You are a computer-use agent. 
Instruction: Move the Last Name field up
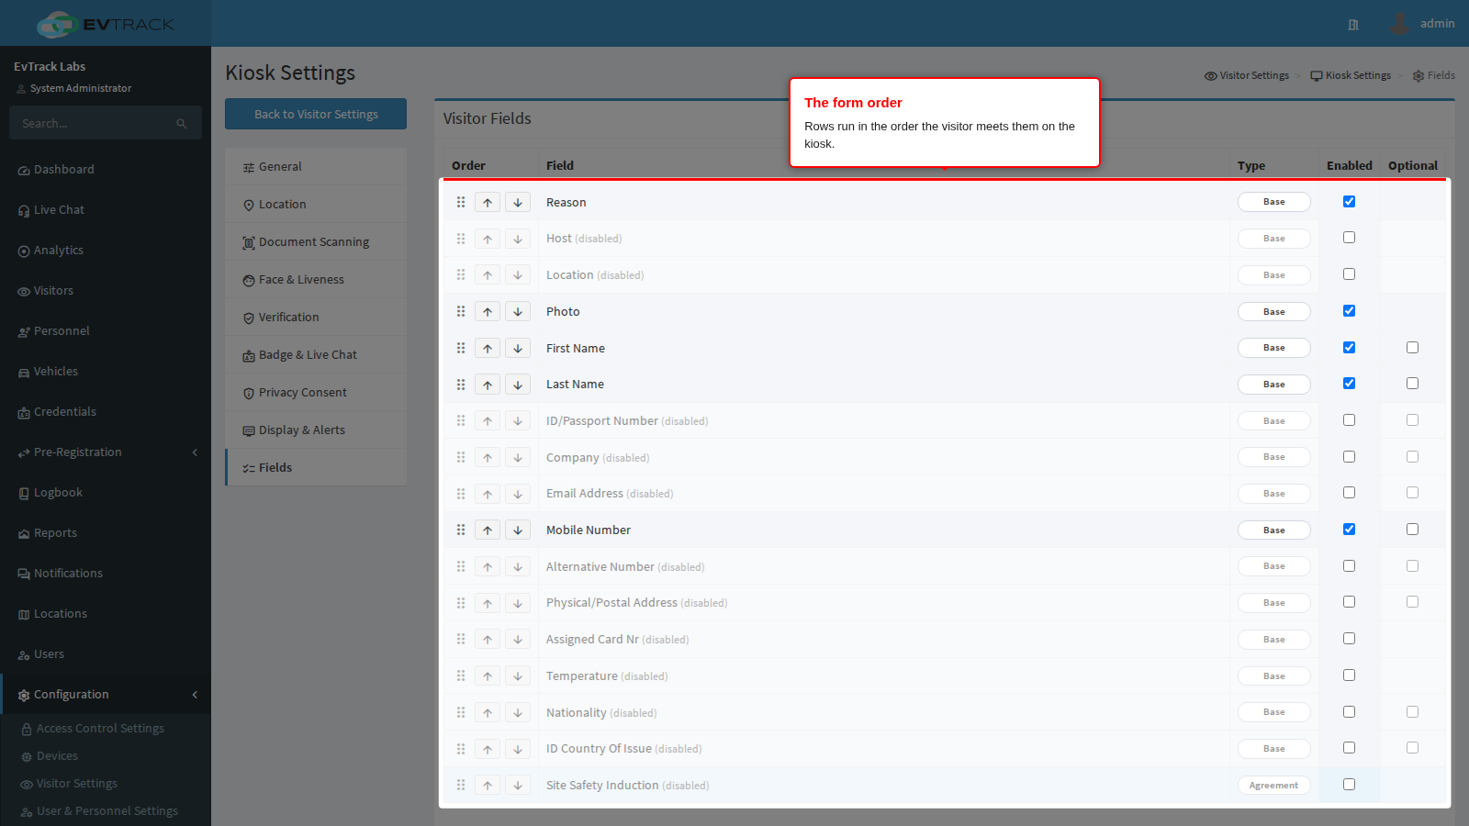coord(488,385)
